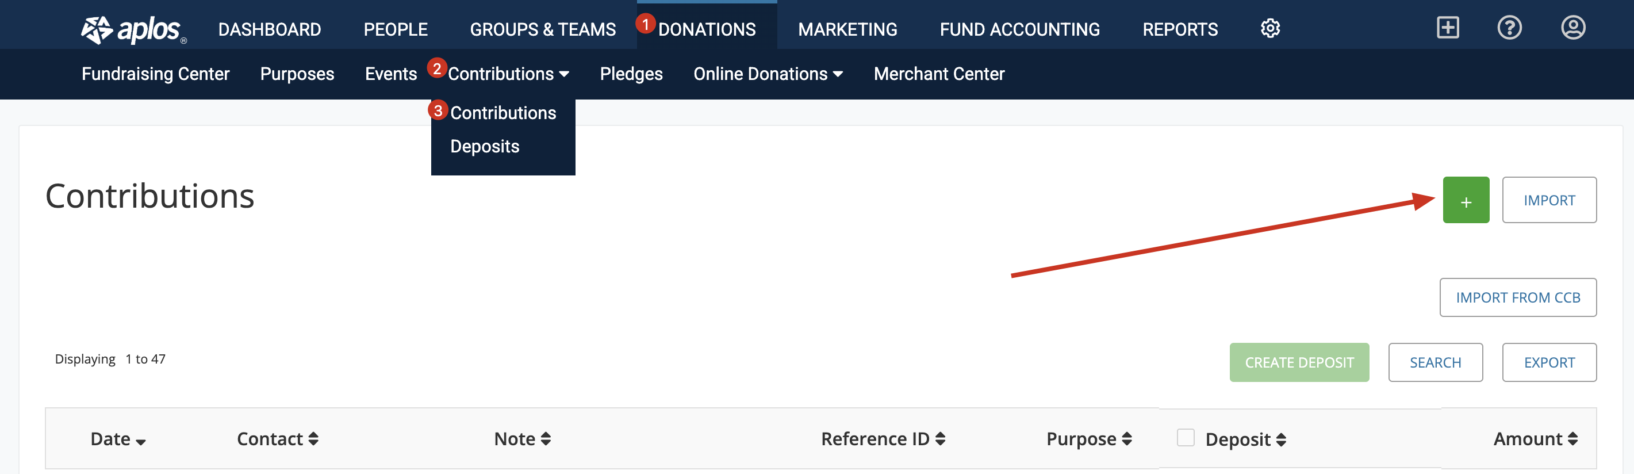Sort by Amount column

pos(1535,439)
